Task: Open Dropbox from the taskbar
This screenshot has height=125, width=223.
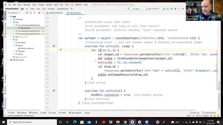Action: coord(111,122)
